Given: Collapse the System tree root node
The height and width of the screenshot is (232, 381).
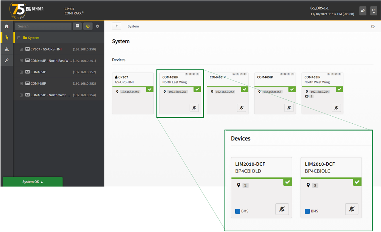Looking at the screenshot, I should pyautogui.click(x=19, y=38).
